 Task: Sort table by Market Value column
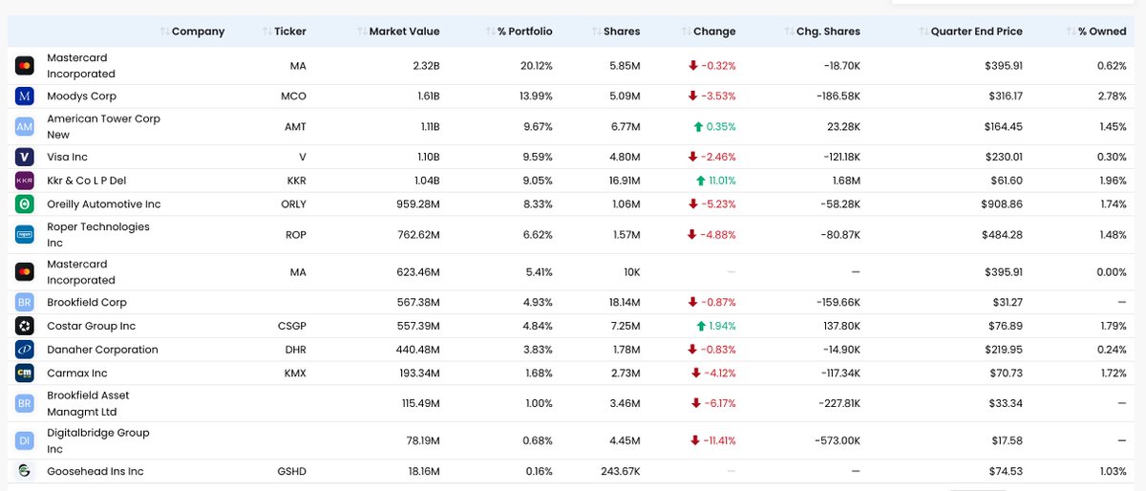pos(397,32)
